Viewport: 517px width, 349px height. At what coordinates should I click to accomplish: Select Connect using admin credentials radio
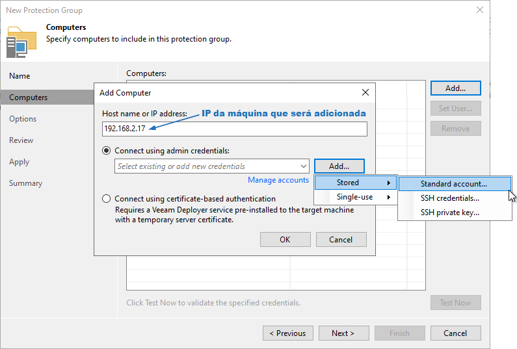106,151
